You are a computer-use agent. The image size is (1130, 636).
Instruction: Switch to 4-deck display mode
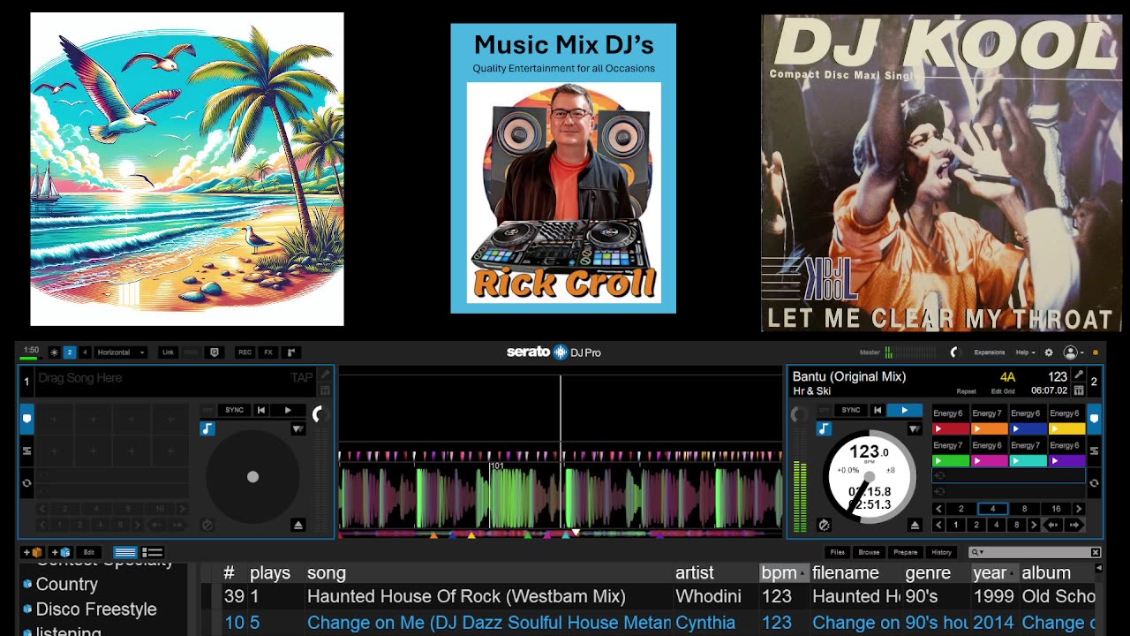click(x=85, y=352)
